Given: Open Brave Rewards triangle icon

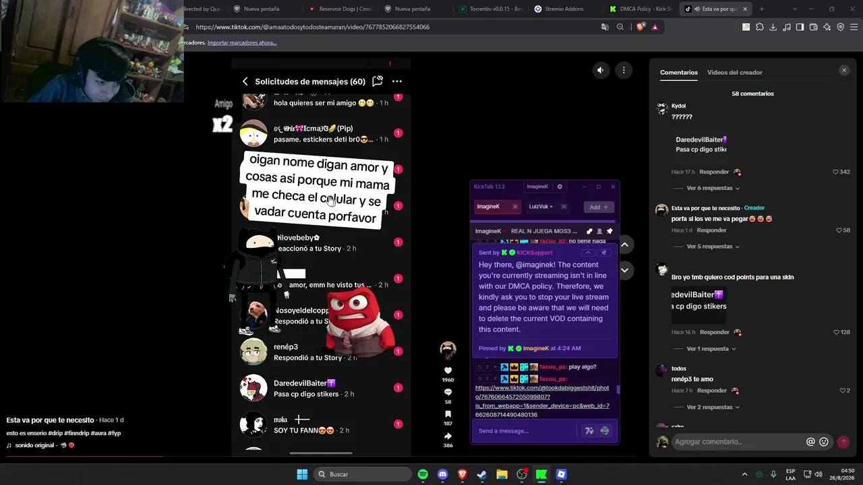Looking at the screenshot, I should pyautogui.click(x=655, y=27).
